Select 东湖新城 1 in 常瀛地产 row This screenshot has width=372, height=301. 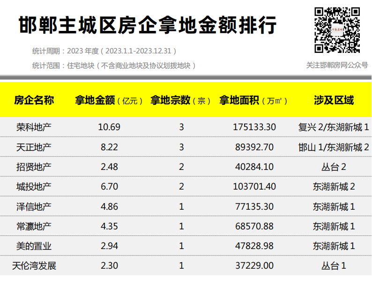334,227
